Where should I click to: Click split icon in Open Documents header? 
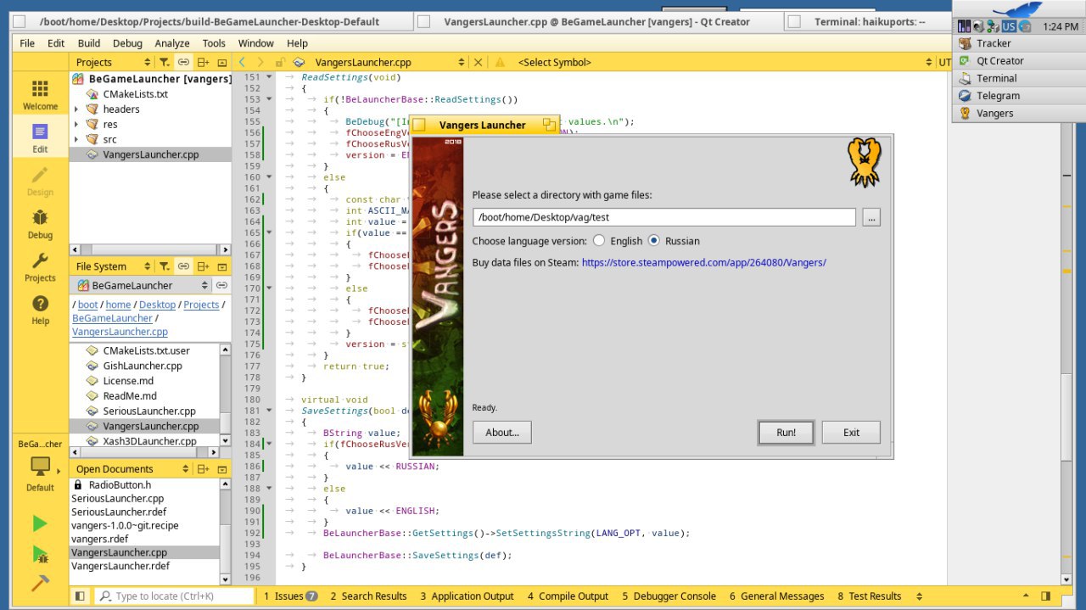[x=203, y=468]
